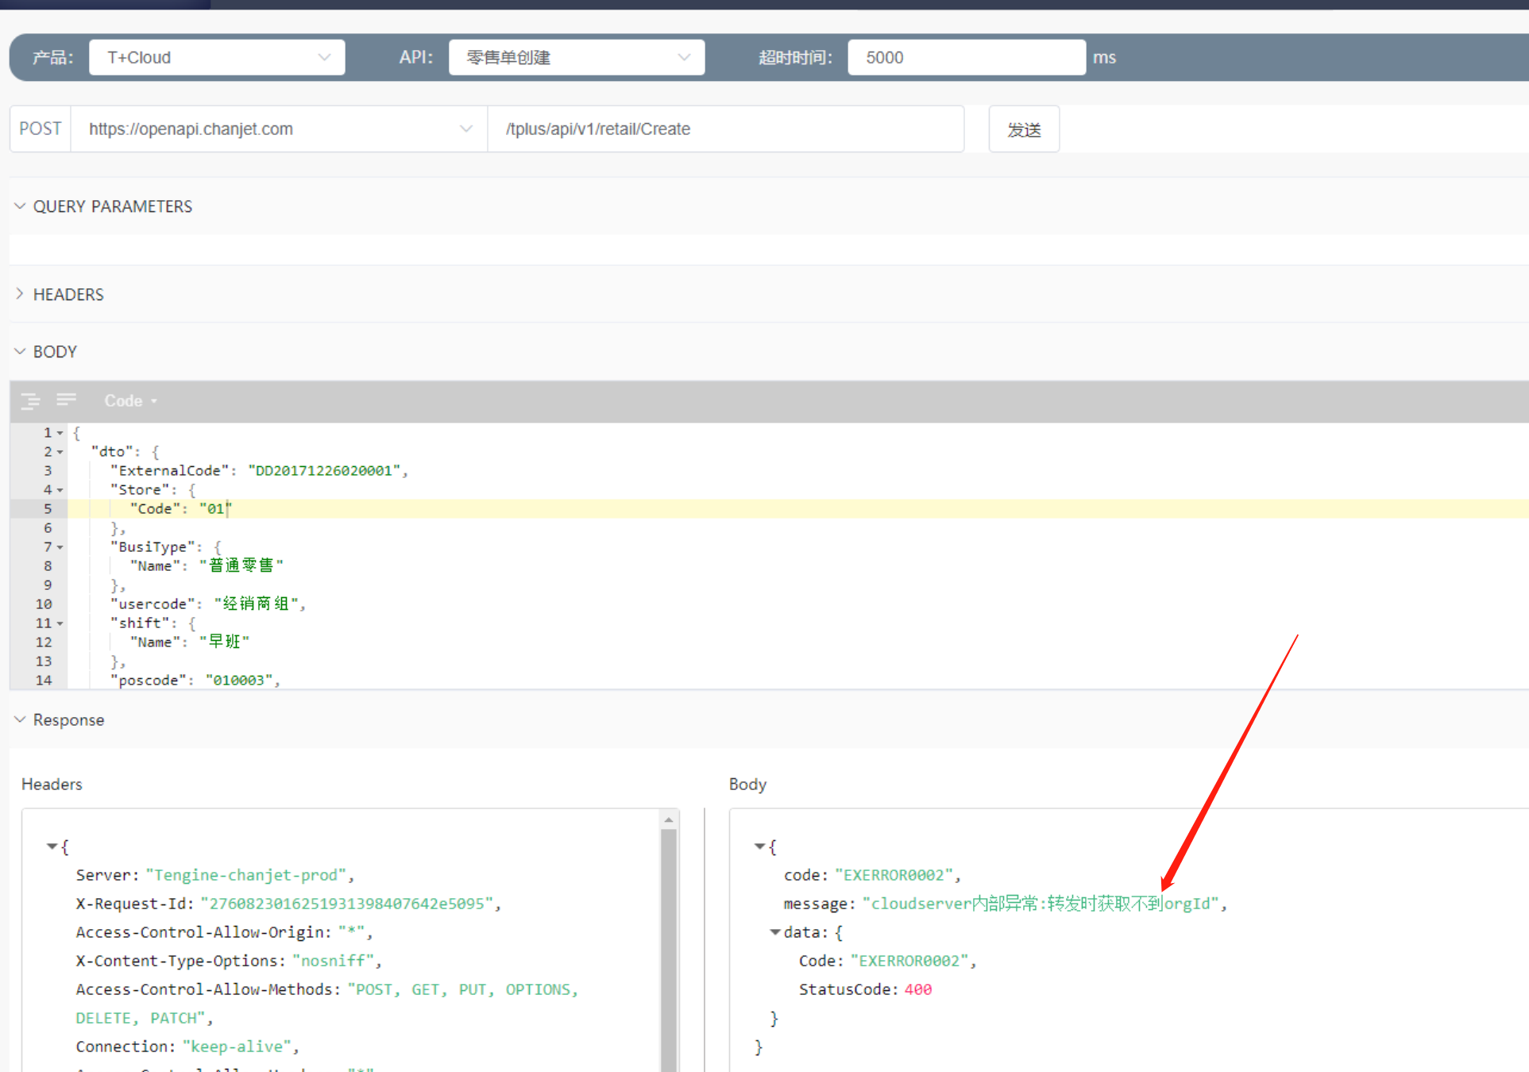Screen dimensions: 1529x1072
Task: Click the Connection keep-alive value
Action: [237, 1047]
